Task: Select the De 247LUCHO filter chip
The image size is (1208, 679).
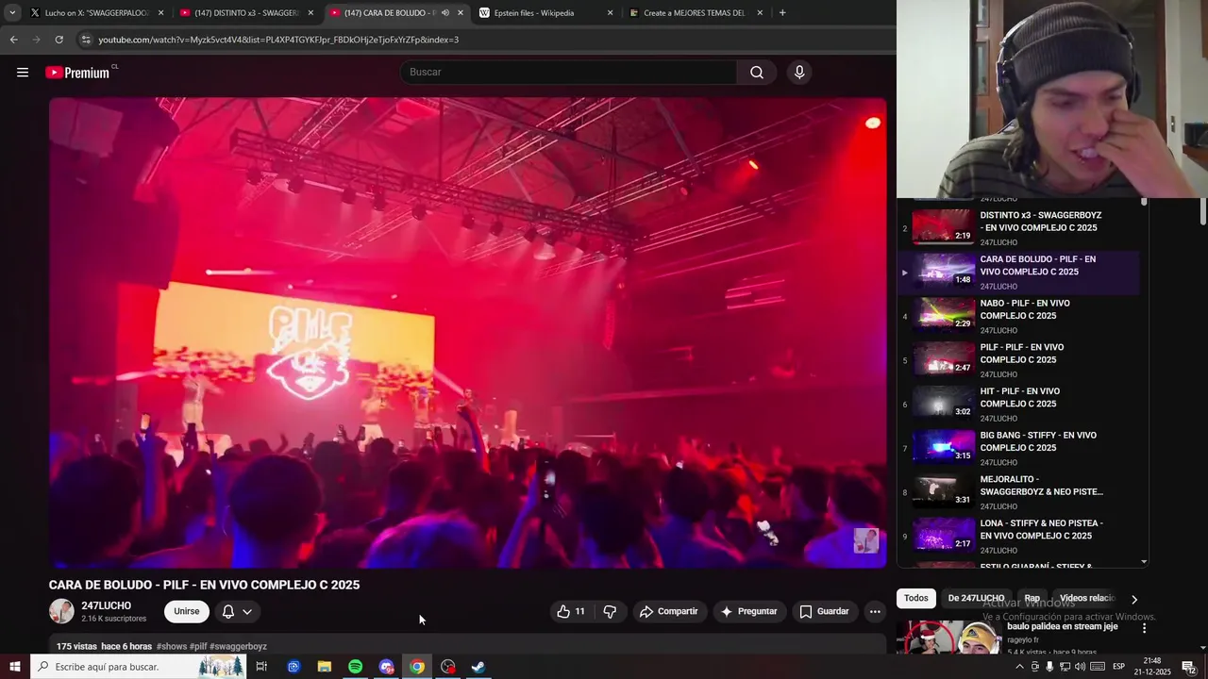Action: (x=976, y=598)
